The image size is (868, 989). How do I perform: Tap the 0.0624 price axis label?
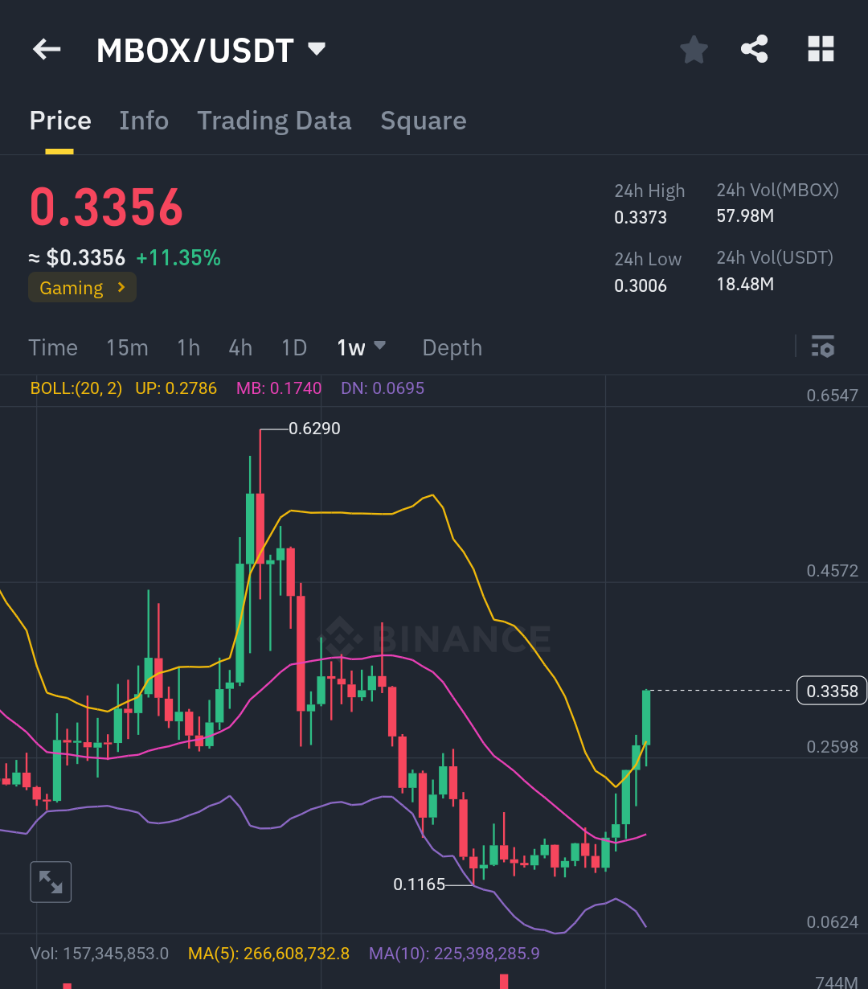833,922
